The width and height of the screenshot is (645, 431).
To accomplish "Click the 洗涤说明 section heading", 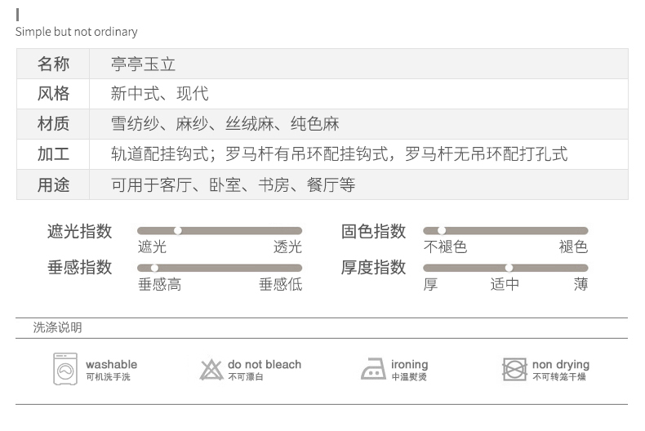I will (x=57, y=328).
